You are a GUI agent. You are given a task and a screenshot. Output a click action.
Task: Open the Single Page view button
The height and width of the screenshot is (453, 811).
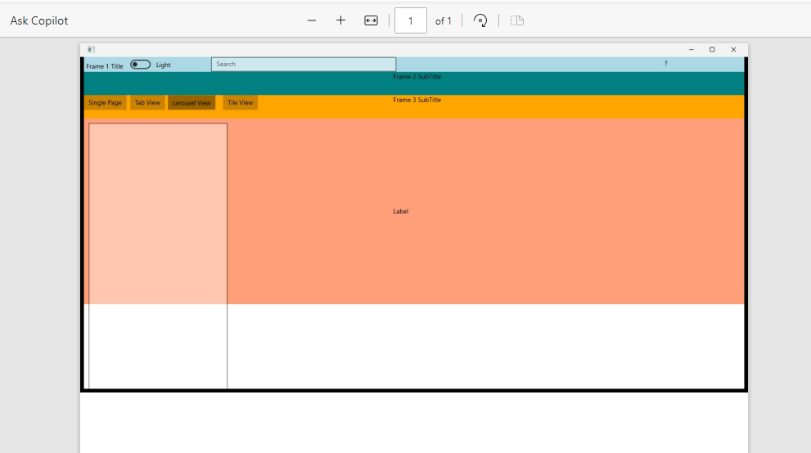click(105, 102)
